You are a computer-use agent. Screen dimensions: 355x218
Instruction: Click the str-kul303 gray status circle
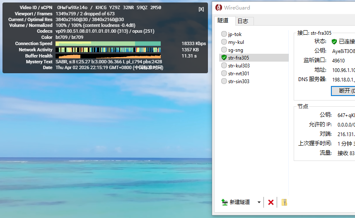[224, 65]
